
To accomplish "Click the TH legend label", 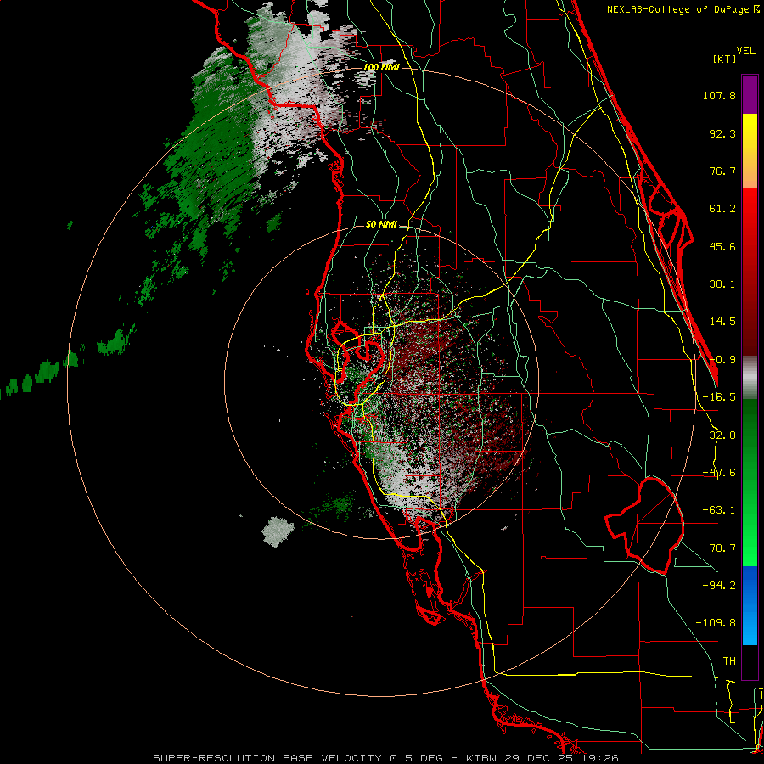I will click(x=729, y=661).
